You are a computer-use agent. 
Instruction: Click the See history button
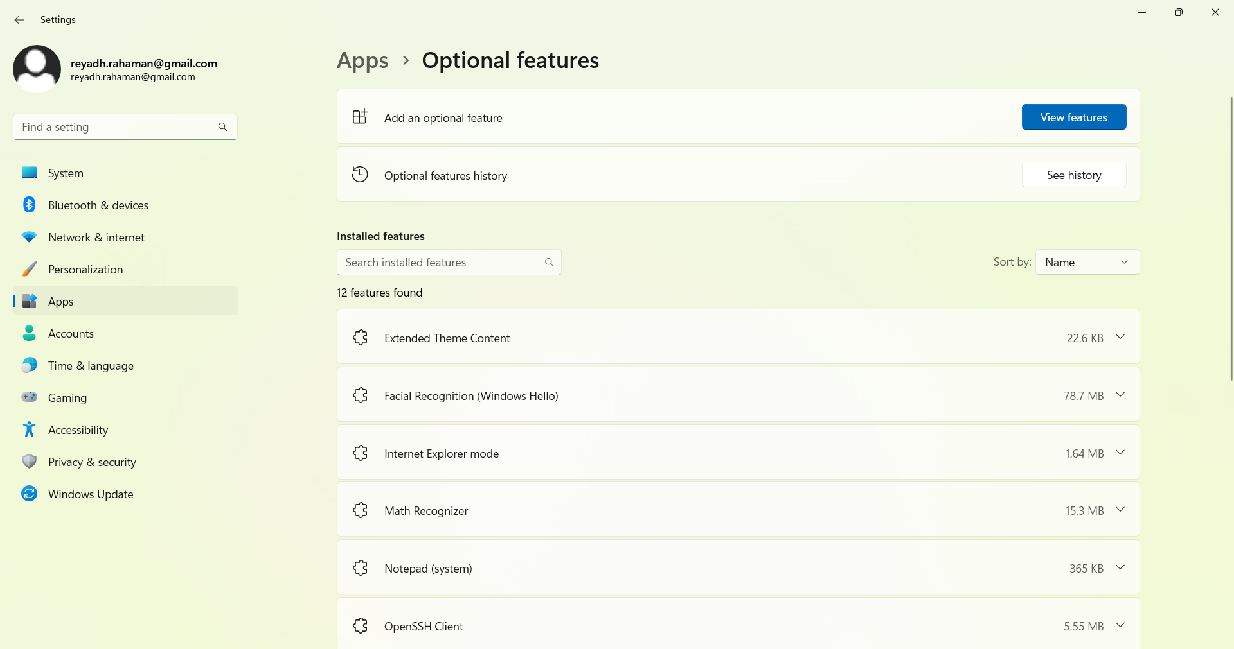click(x=1073, y=175)
